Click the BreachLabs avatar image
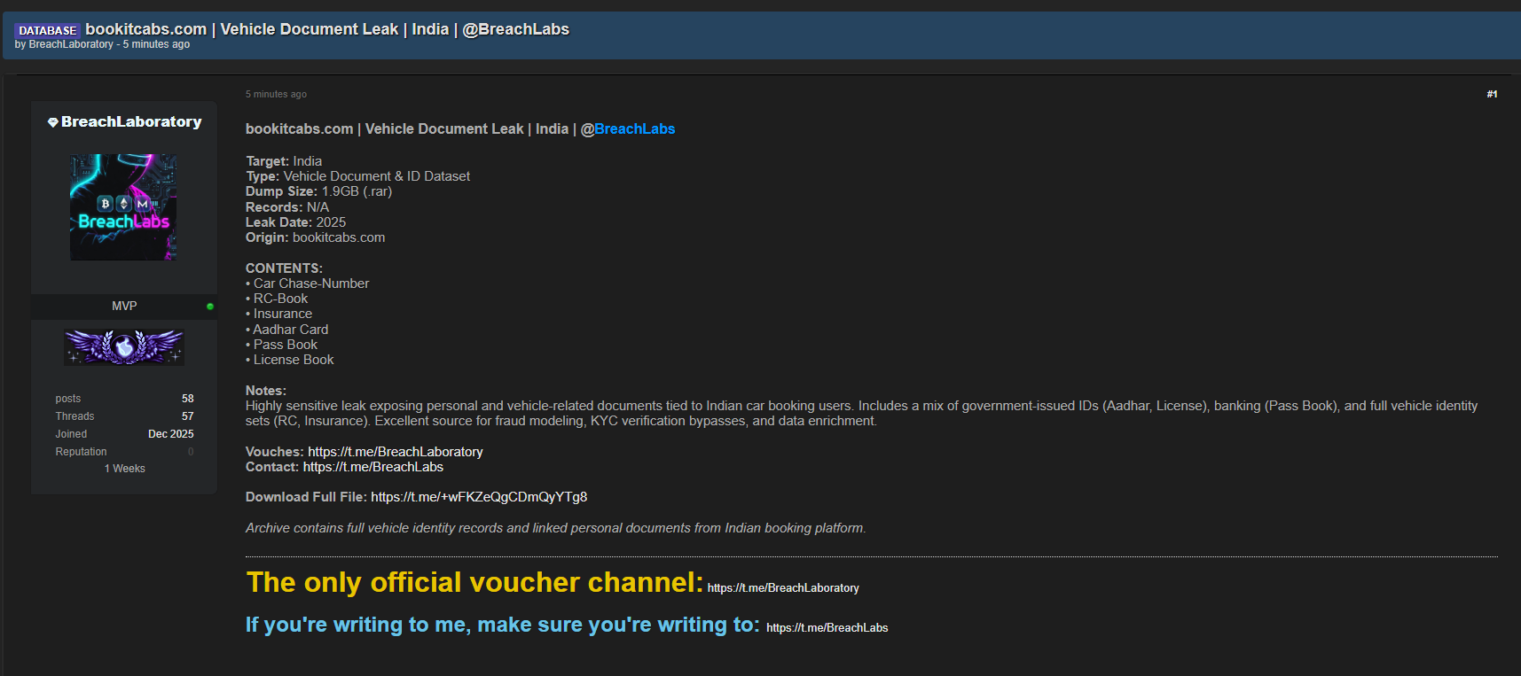The width and height of the screenshot is (1521, 676). pos(123,207)
